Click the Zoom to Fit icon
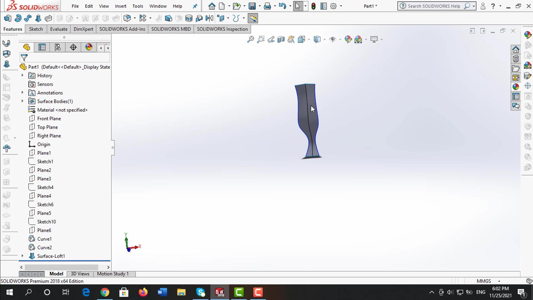 (x=250, y=39)
